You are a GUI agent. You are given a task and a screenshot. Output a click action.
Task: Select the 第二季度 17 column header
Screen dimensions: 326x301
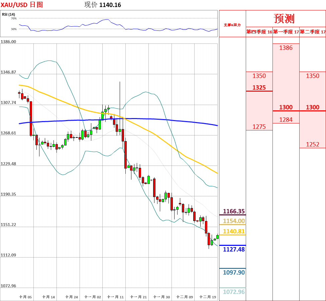(312, 32)
